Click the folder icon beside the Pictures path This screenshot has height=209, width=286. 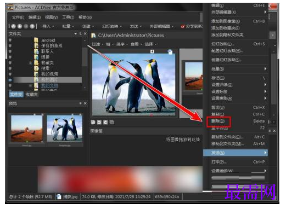coord(93,35)
